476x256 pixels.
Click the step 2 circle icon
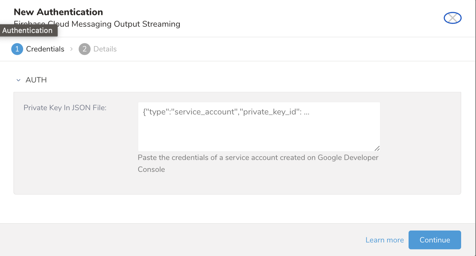click(x=84, y=49)
